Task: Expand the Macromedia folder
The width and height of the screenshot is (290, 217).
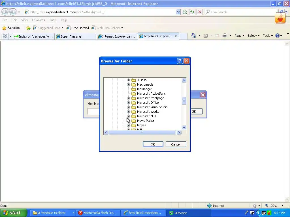Action: 128,84
